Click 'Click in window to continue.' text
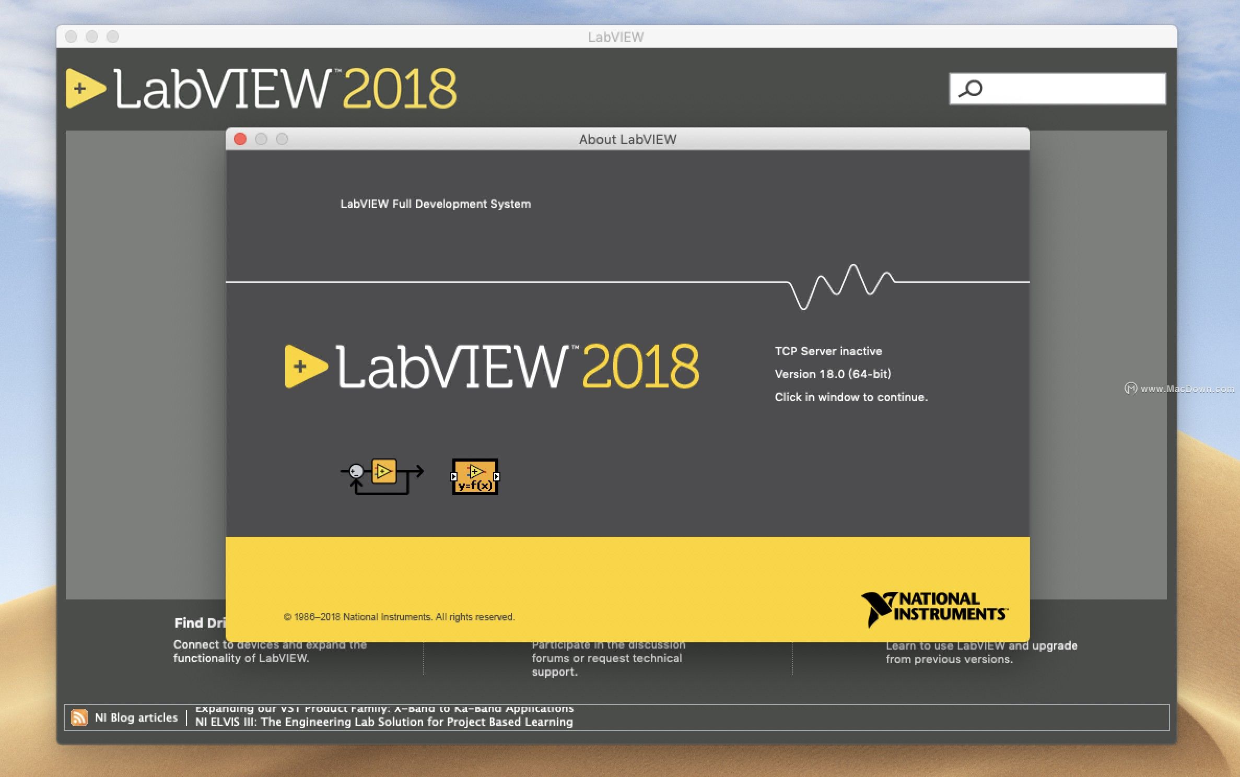Viewport: 1240px width, 777px height. [851, 397]
